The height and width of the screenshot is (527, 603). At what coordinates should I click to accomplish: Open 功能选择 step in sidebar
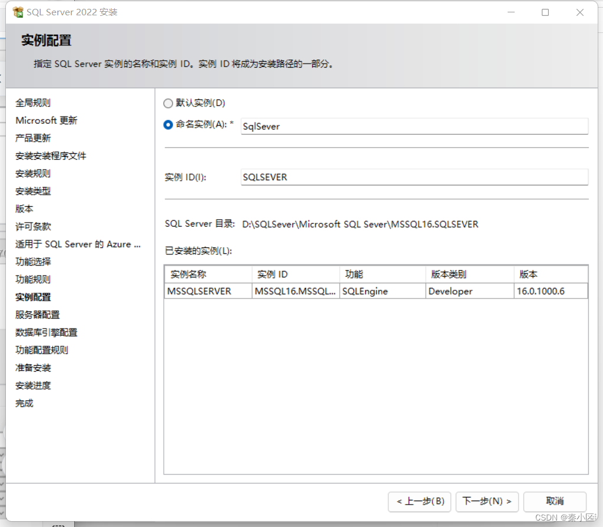33,261
